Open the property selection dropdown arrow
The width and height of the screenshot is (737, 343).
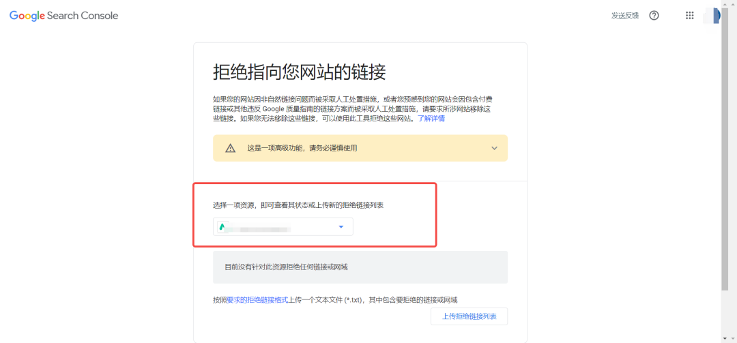tap(341, 227)
